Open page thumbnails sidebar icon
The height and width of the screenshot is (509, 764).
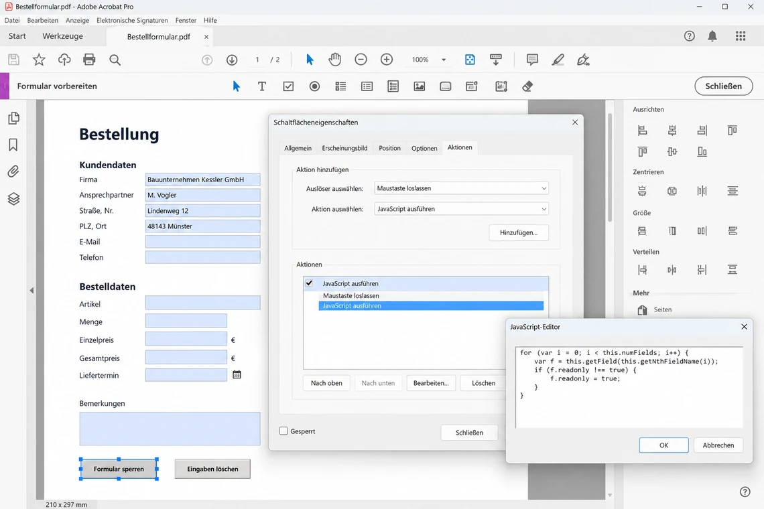coord(13,118)
